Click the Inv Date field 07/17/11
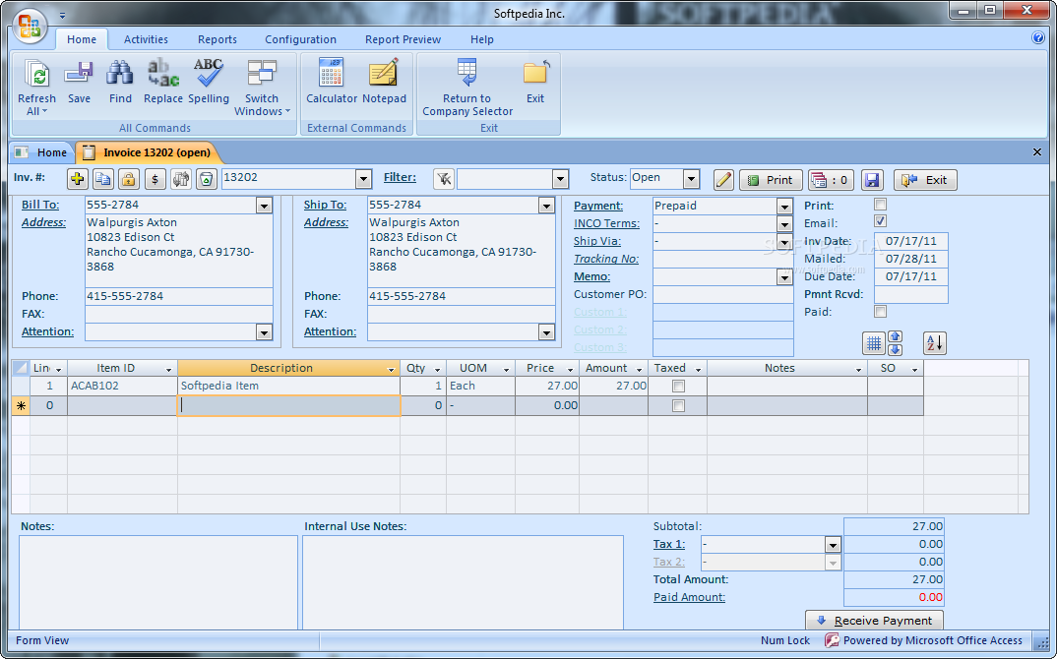1057x659 pixels. pyautogui.click(x=910, y=241)
